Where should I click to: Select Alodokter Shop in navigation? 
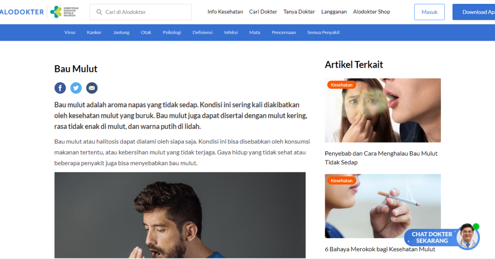point(371,12)
